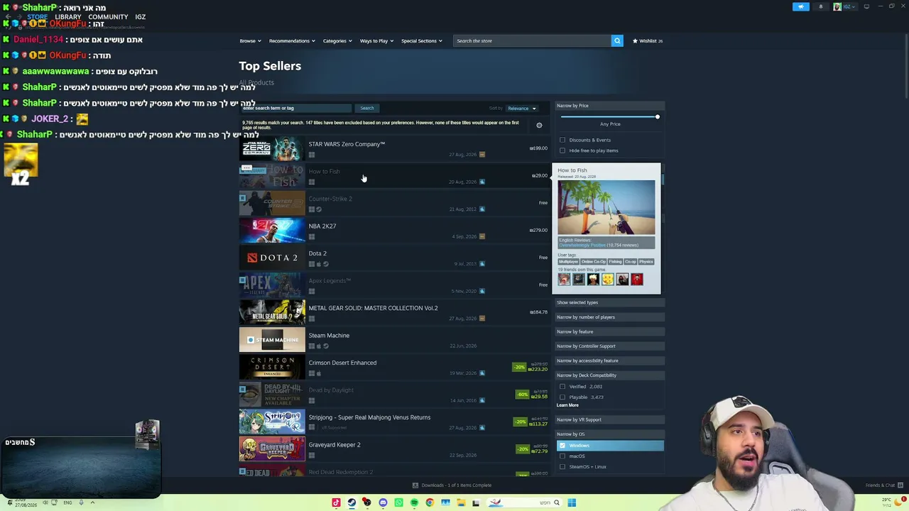The image size is (909, 511).
Task: Uncheck the Windows OS filter
Action: click(x=562, y=446)
